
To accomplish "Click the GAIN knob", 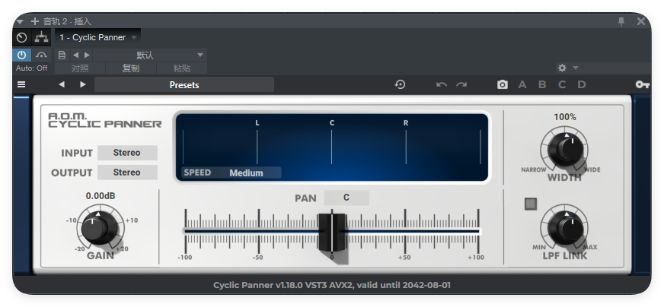I will [99, 228].
